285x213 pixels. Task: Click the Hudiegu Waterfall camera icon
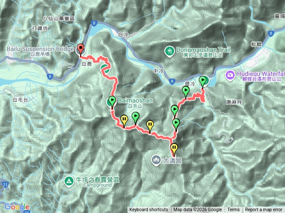click(230, 75)
